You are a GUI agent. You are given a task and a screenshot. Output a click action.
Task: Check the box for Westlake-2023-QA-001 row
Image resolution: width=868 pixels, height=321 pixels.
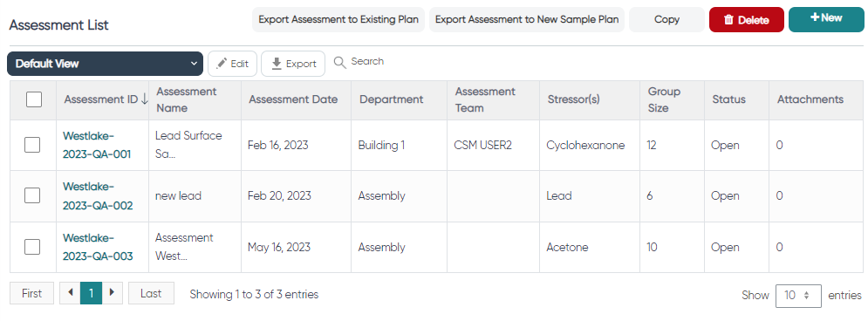(x=32, y=145)
